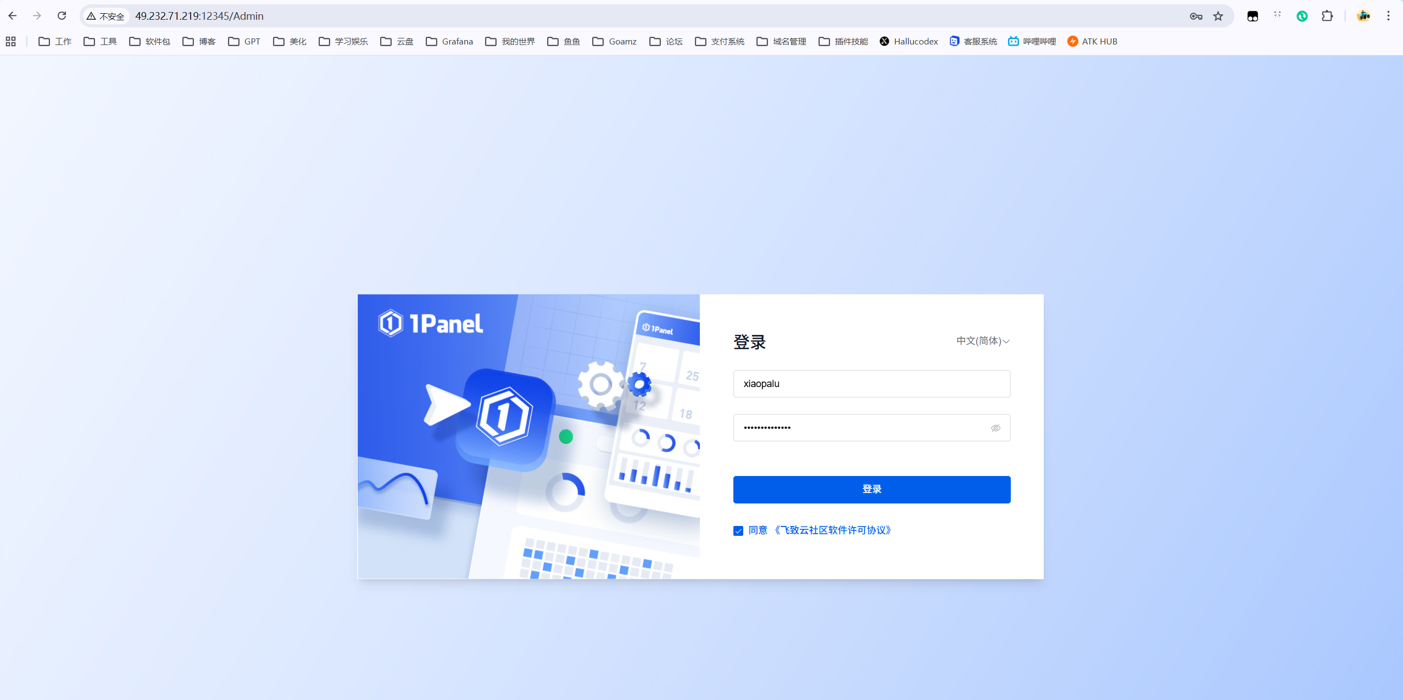Click the browser back arrow
The height and width of the screenshot is (700, 1403).
tap(12, 16)
